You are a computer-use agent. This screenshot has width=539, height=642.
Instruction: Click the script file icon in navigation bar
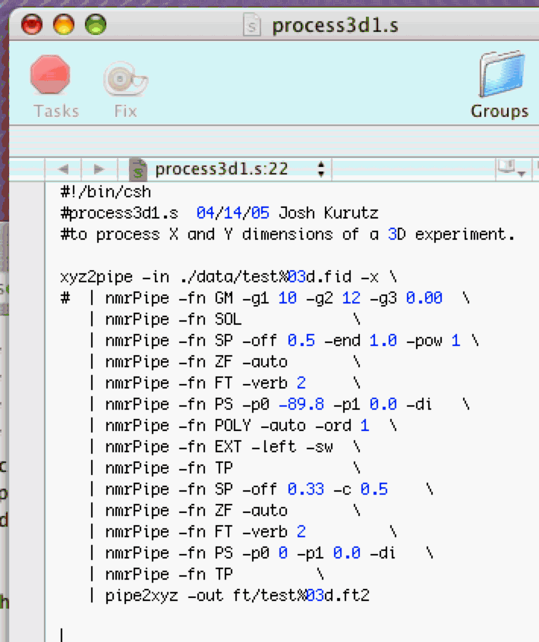point(138,169)
